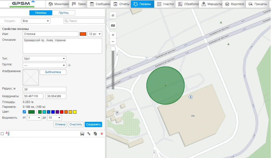The image size is (271, 158).
Task: Uncheck the Цвет color checkbox
Action: 24,112
